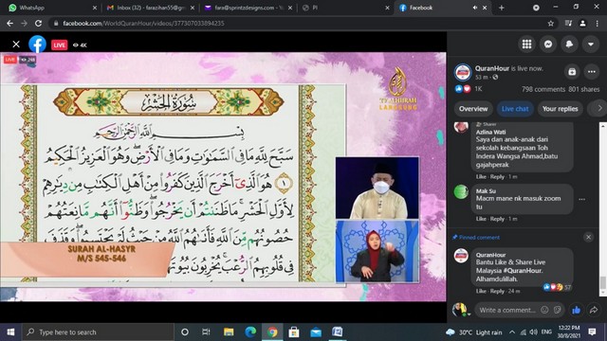
Task: Switch to the sprintzdesigns mail tab
Action: [x=249, y=8]
